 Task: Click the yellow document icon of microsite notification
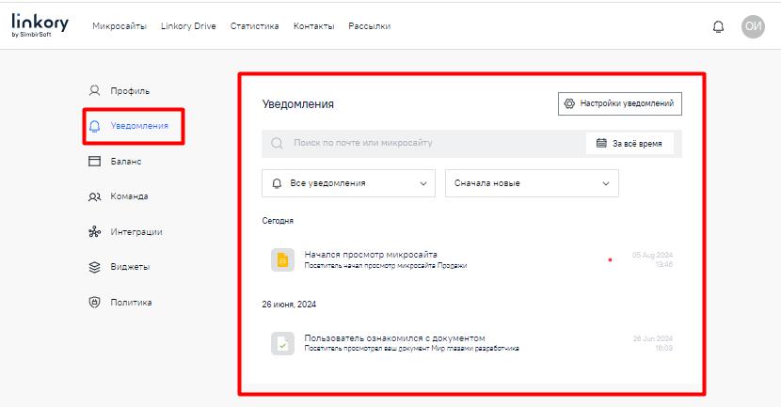(282, 259)
